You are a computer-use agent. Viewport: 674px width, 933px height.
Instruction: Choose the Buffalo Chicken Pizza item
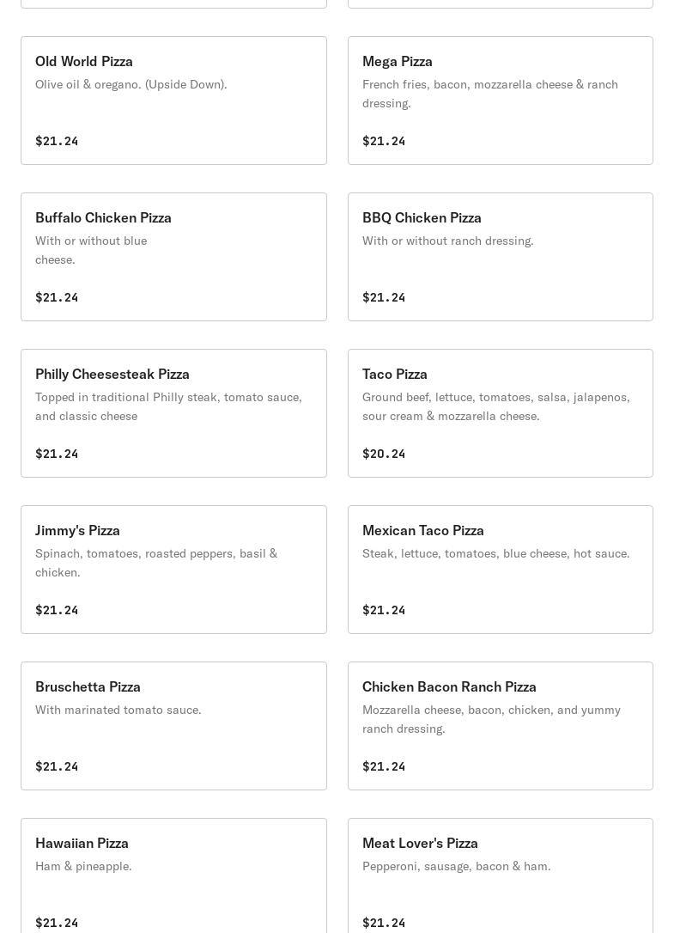pos(173,256)
